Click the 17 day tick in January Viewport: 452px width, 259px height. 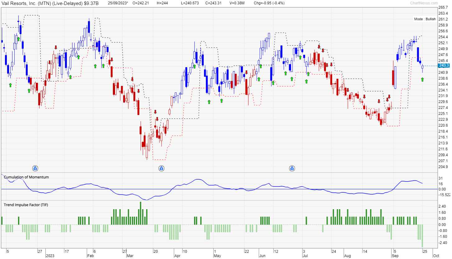[x=67, y=251]
